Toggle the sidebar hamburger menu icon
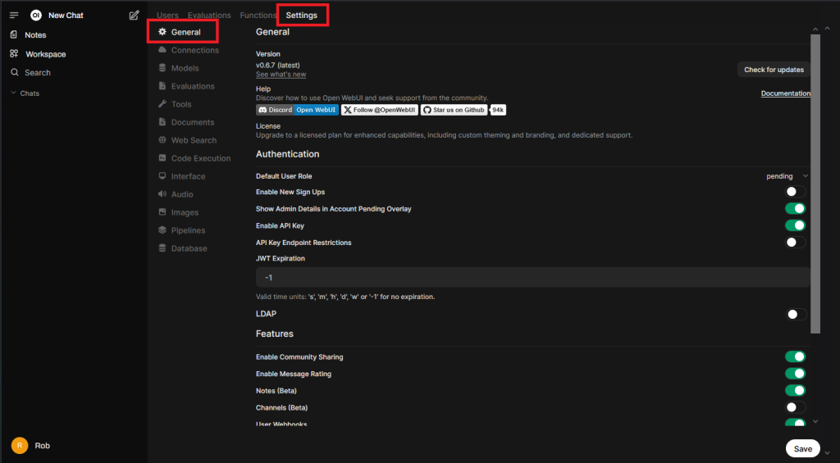 14,15
